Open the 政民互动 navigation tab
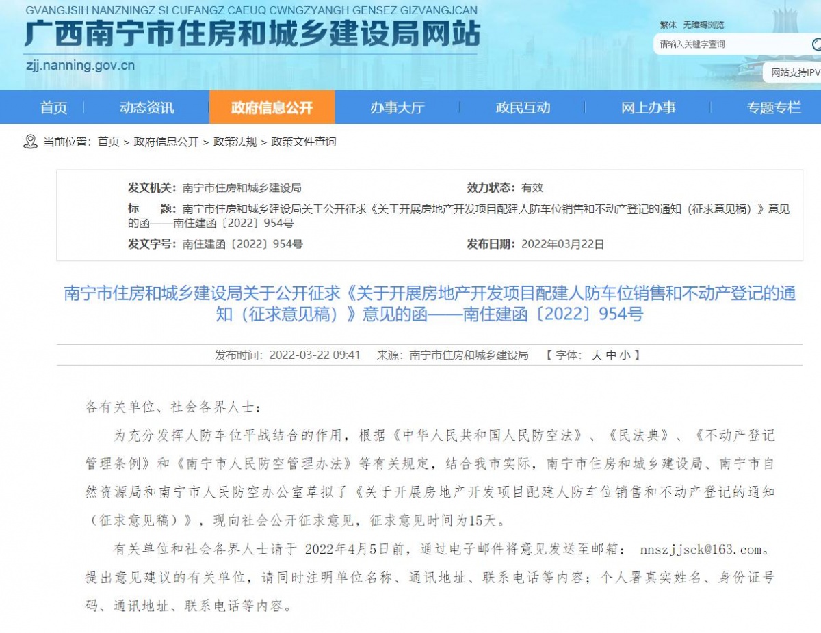Image resolution: width=821 pixels, height=633 pixels. pyautogui.click(x=523, y=107)
